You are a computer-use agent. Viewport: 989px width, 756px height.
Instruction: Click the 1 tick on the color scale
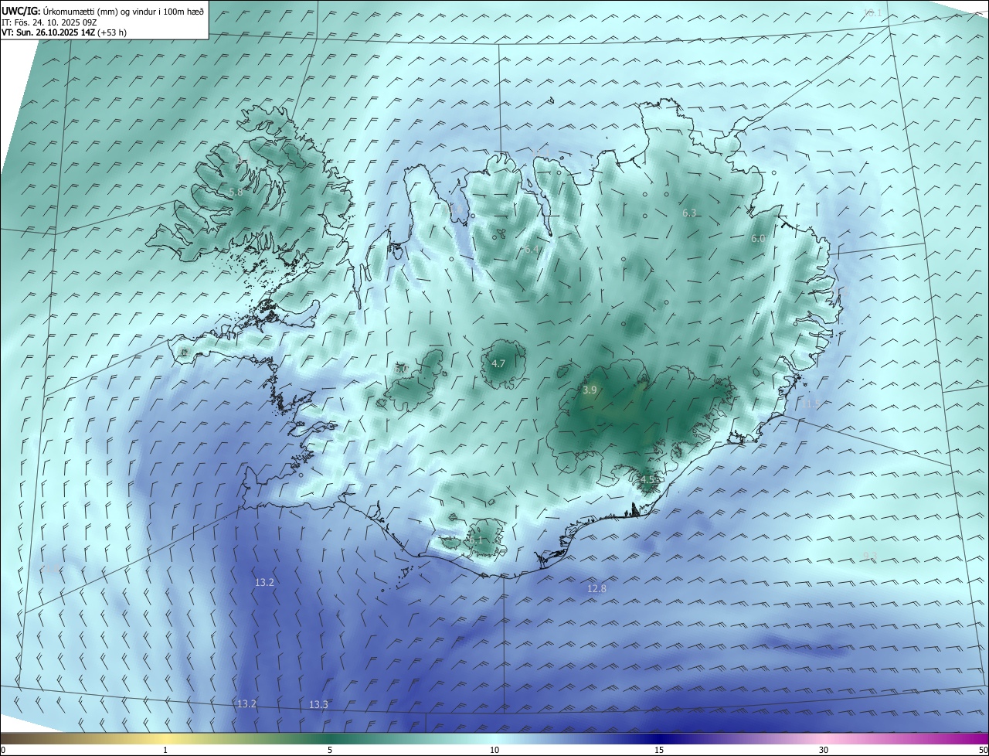coord(165,750)
